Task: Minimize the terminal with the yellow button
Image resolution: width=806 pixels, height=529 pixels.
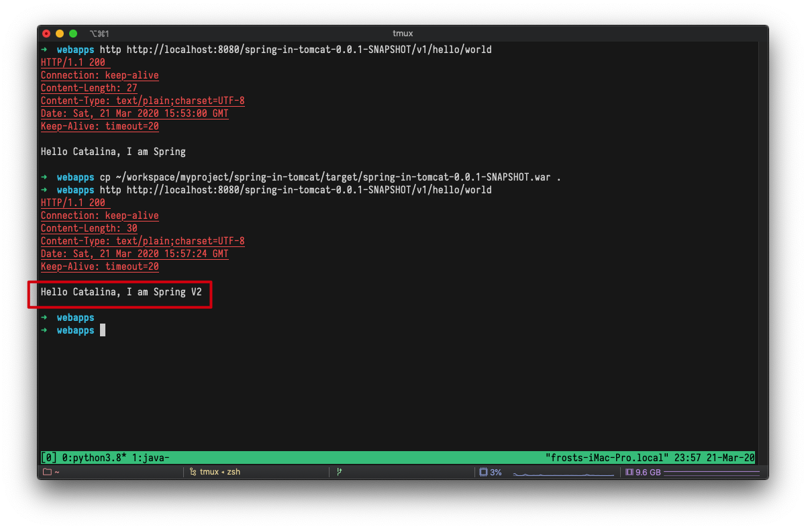Action: click(x=60, y=34)
